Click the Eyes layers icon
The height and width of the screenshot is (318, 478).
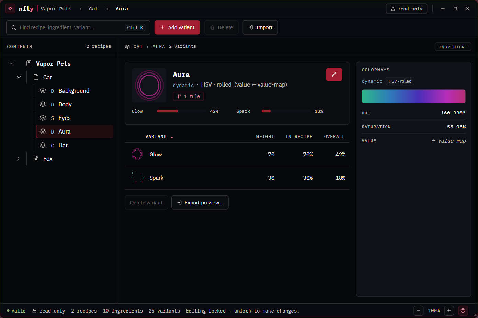(x=43, y=118)
